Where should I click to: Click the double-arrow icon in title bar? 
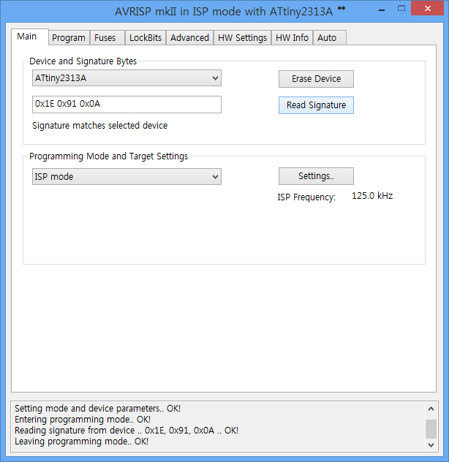[342, 8]
